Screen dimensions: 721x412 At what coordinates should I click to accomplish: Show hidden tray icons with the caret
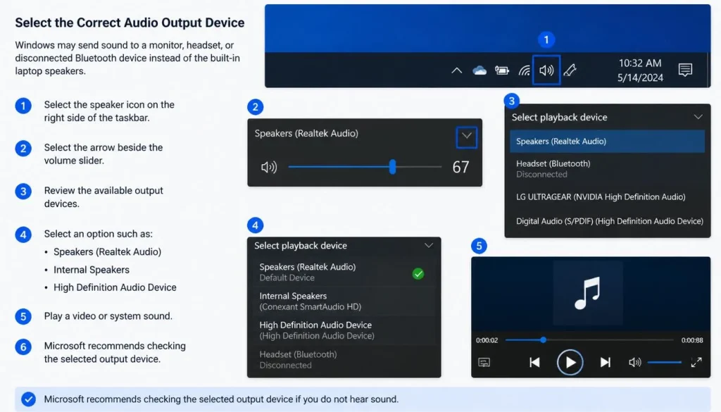tap(456, 70)
